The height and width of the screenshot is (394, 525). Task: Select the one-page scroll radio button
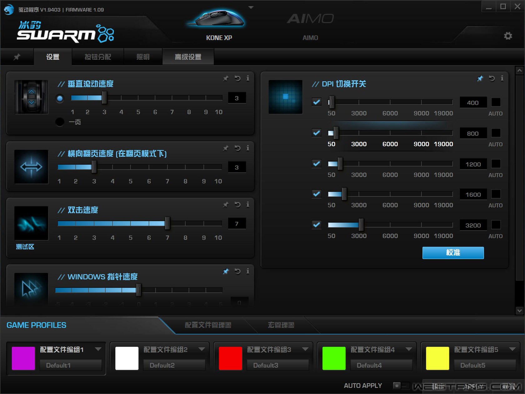point(60,122)
